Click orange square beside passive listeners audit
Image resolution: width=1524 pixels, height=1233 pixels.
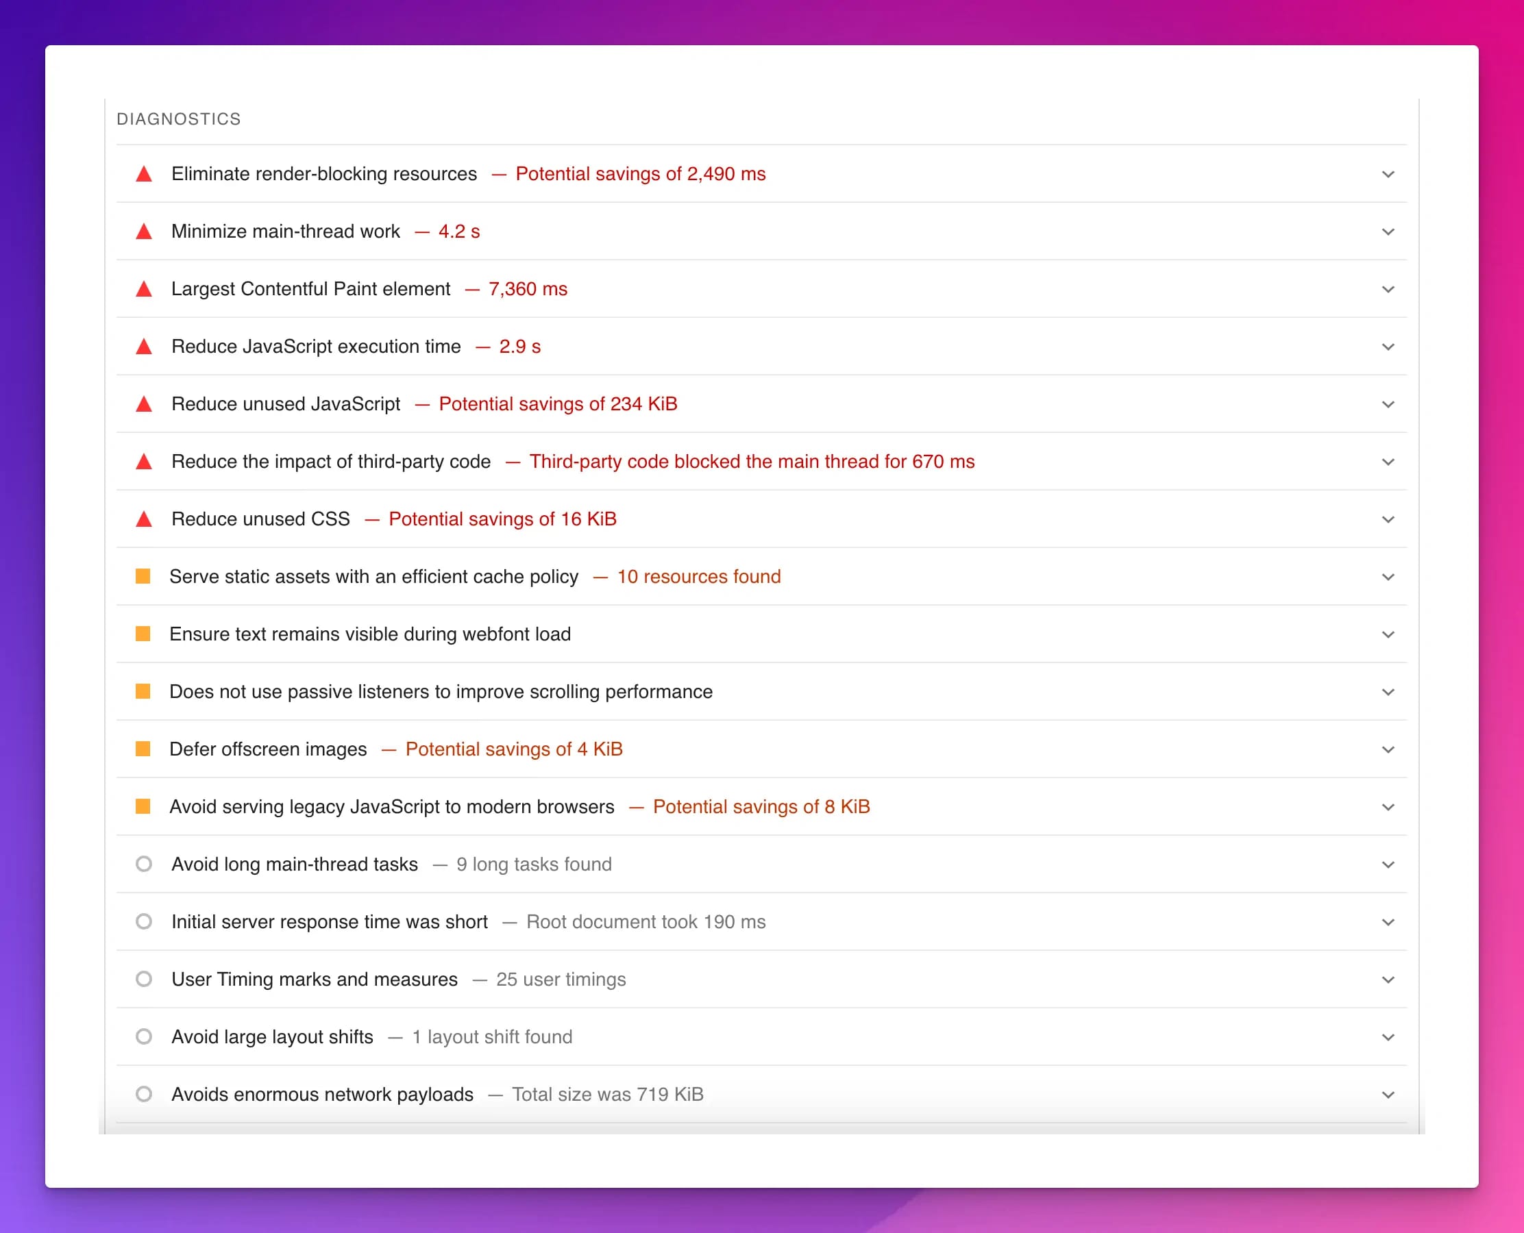tap(143, 691)
